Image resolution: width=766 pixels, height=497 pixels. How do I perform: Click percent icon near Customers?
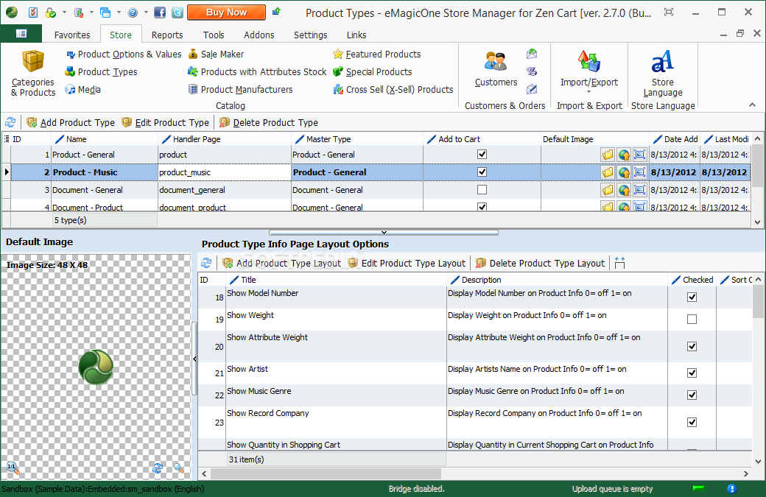[532, 71]
